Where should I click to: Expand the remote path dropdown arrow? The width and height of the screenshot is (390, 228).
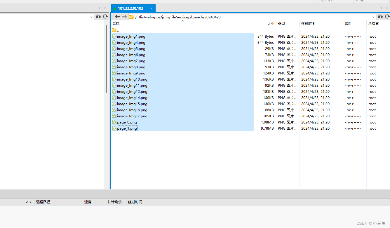374,17
